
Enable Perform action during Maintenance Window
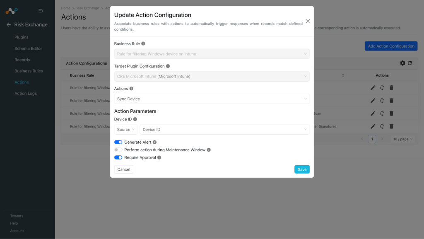118,150
